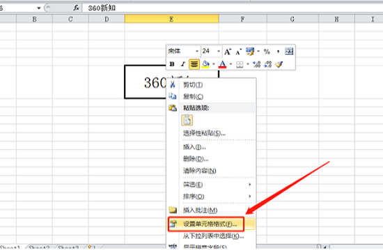Open the accounting format dropdown arrow
Viewport: 383px width, 250px height.
tap(258, 51)
